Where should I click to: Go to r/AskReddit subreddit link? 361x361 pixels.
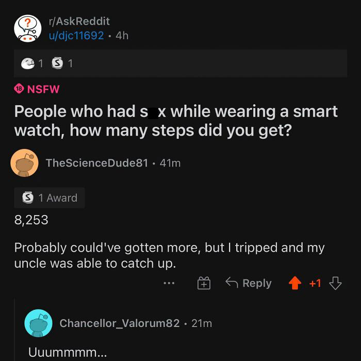tap(79, 21)
